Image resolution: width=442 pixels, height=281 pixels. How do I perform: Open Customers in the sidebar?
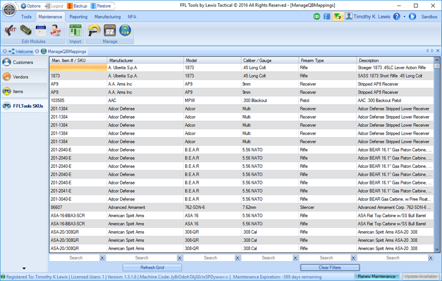(24, 62)
